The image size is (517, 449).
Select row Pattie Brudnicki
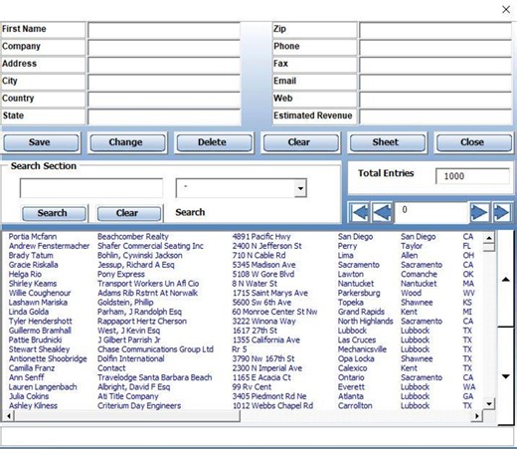(x=244, y=340)
